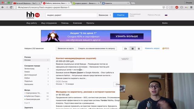Open the Менеджер по маркетингу vacancy title
Image resolution: width=194 pixels, height=109 pixels.
[85, 92]
